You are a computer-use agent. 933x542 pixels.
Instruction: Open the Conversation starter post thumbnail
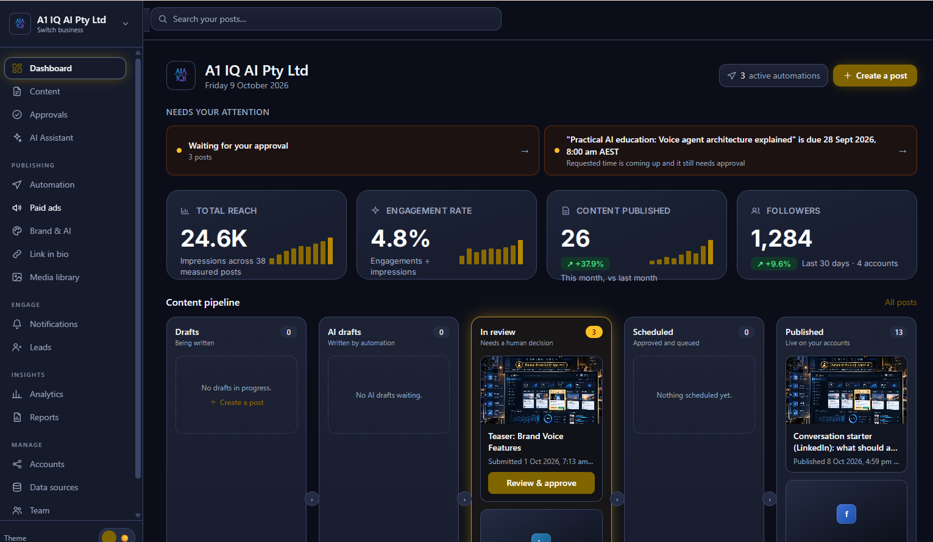846,390
